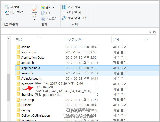Click the 열기 (Open) folder icon

pos(43,7)
